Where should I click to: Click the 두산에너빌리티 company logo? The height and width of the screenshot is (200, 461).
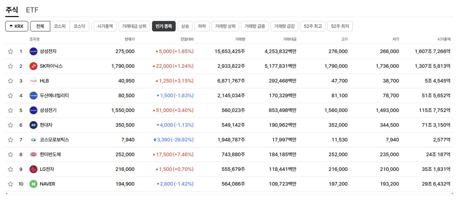[x=33, y=96]
